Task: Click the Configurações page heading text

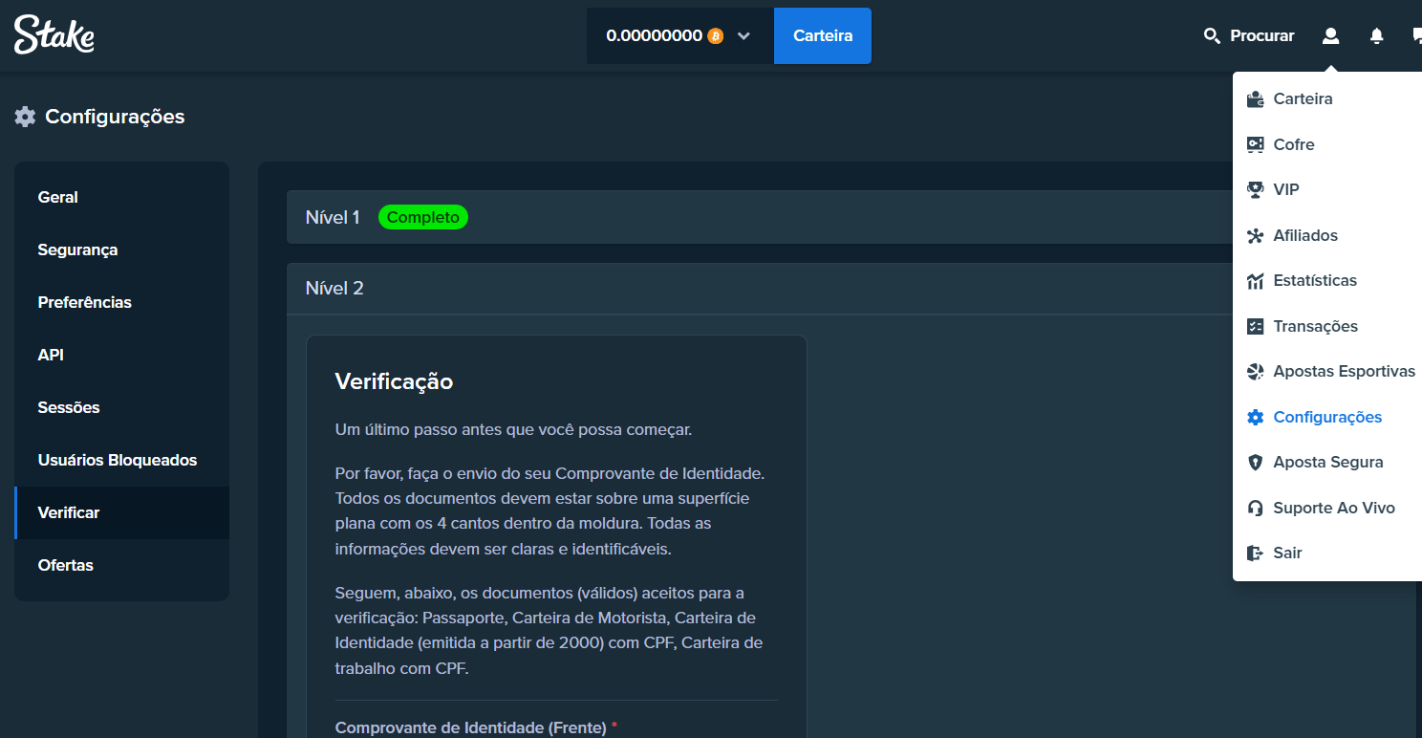Action: (x=115, y=117)
